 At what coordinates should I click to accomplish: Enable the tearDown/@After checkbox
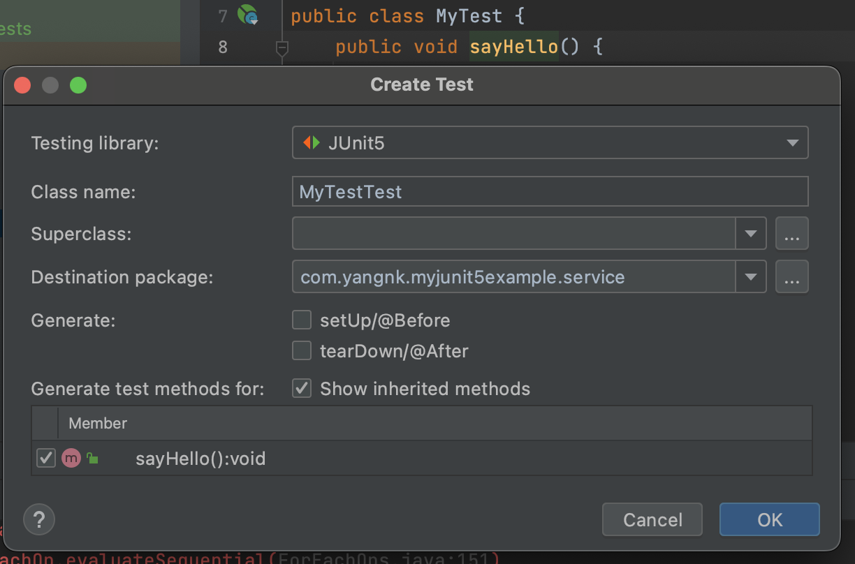pyautogui.click(x=302, y=350)
